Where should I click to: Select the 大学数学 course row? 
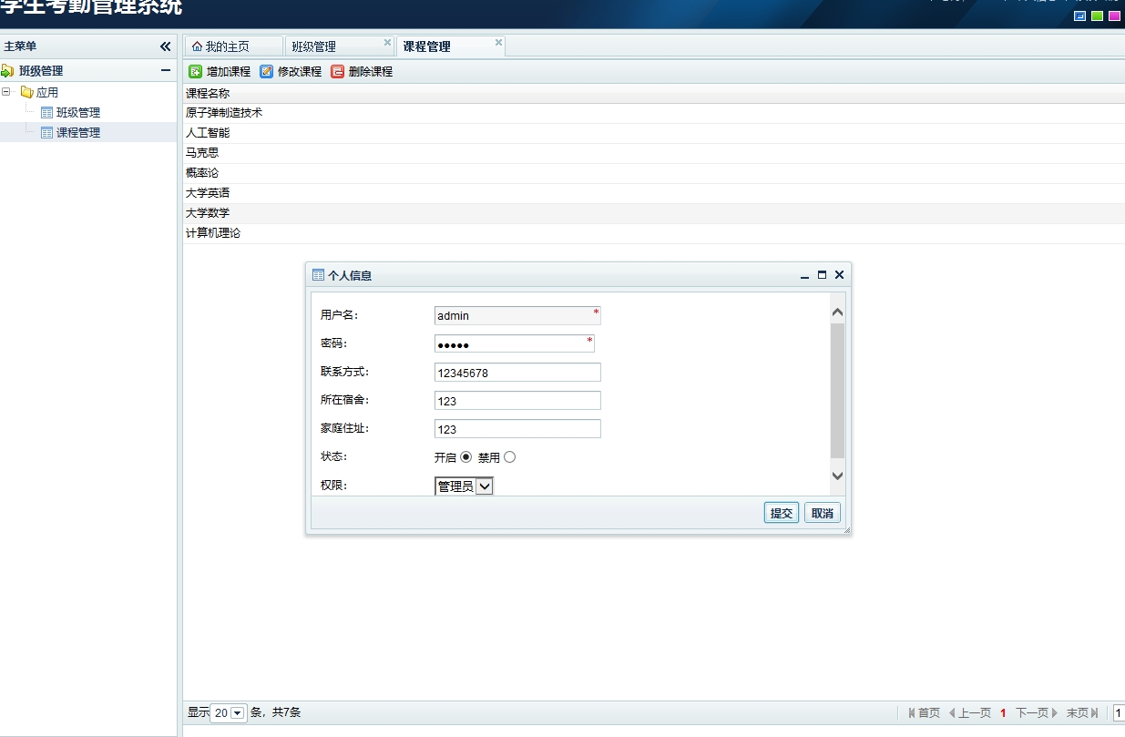tap(654, 213)
